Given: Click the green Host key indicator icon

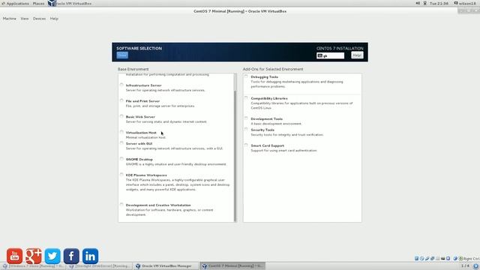Looking at the screenshot, I should [x=460, y=259].
